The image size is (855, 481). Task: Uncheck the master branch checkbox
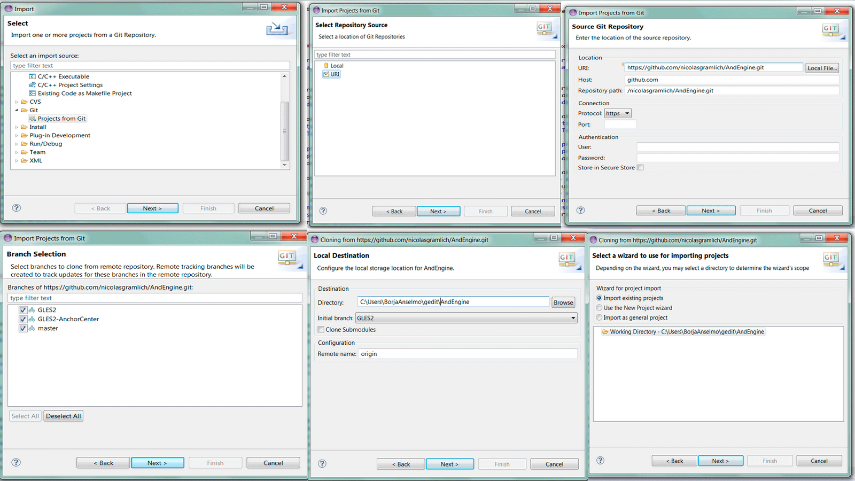[x=23, y=329]
